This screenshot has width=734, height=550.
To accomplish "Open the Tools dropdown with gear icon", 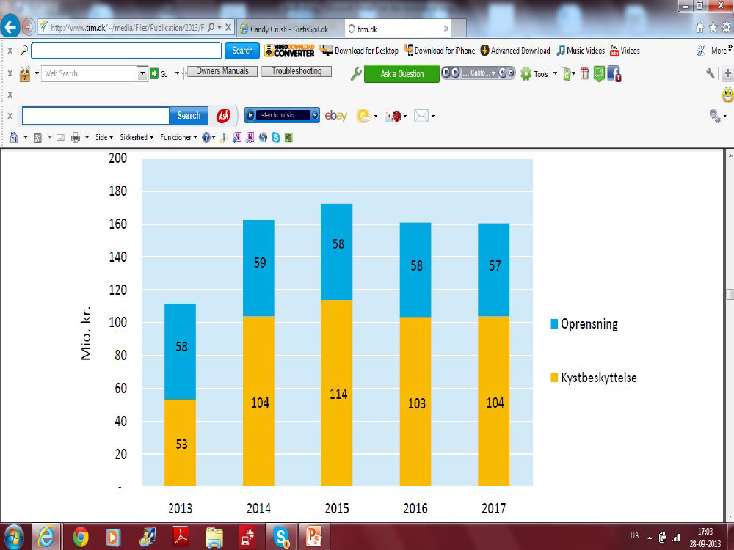I will point(539,74).
